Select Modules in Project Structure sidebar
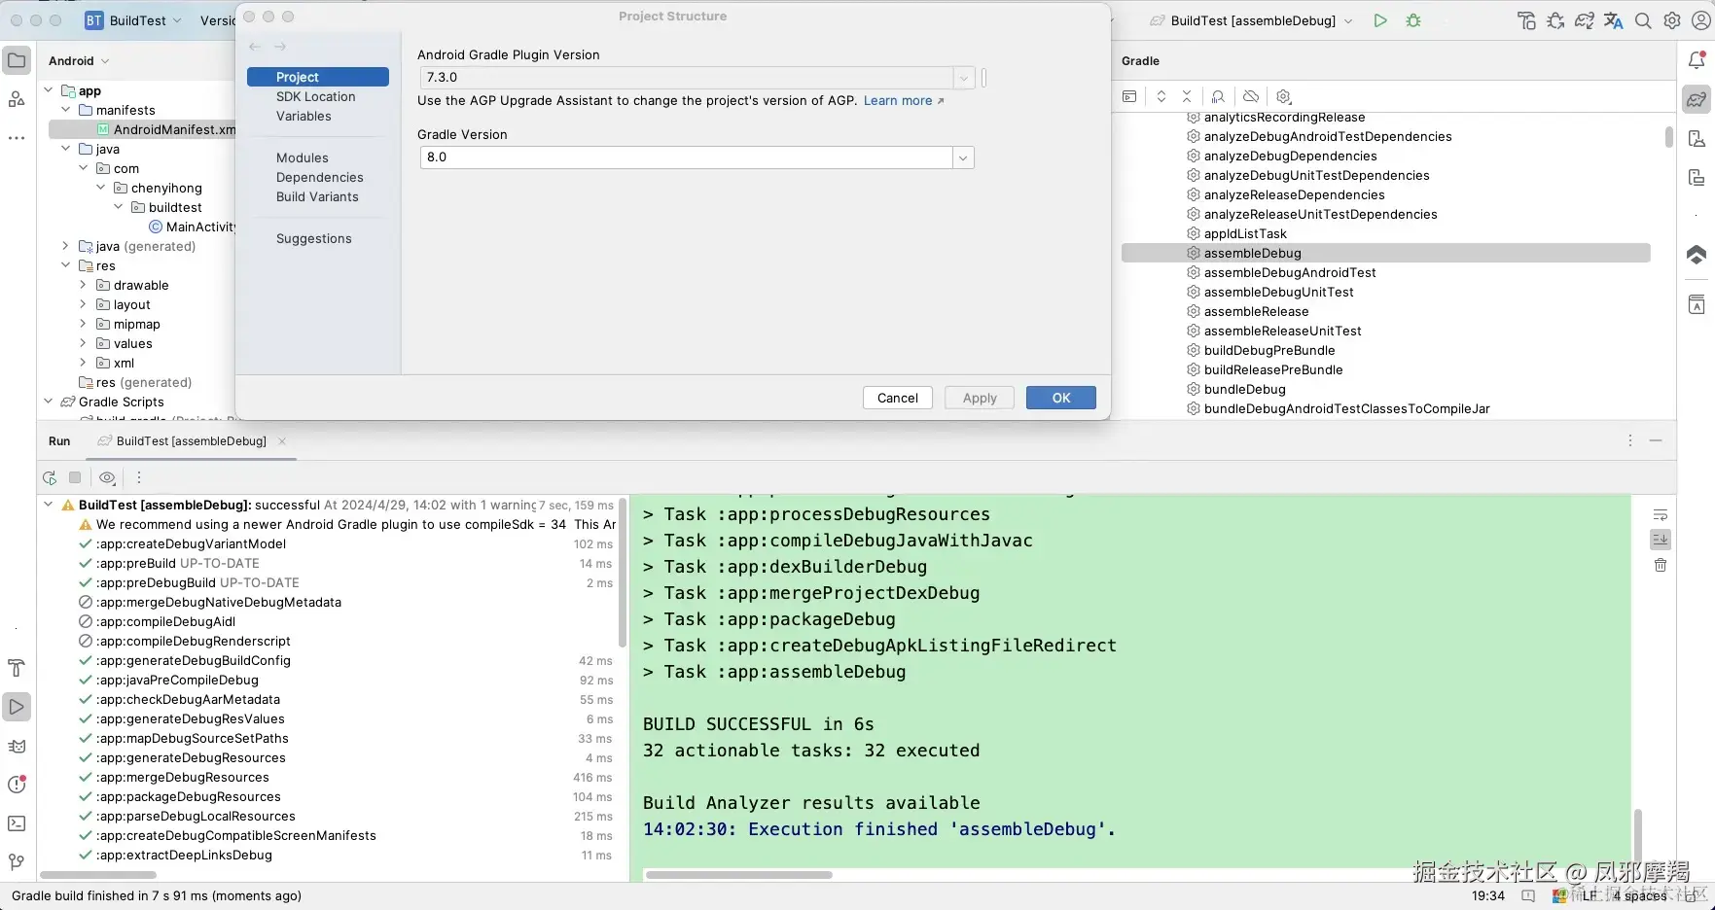 click(303, 157)
